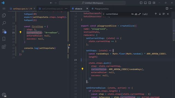This screenshot has width=175, height=98.
Task: Toggle Match Whole Word in find widget
Action: 136,14
